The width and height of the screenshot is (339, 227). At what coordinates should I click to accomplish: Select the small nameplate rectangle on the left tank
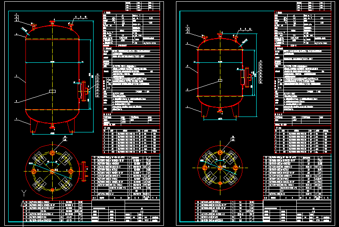point(52,91)
